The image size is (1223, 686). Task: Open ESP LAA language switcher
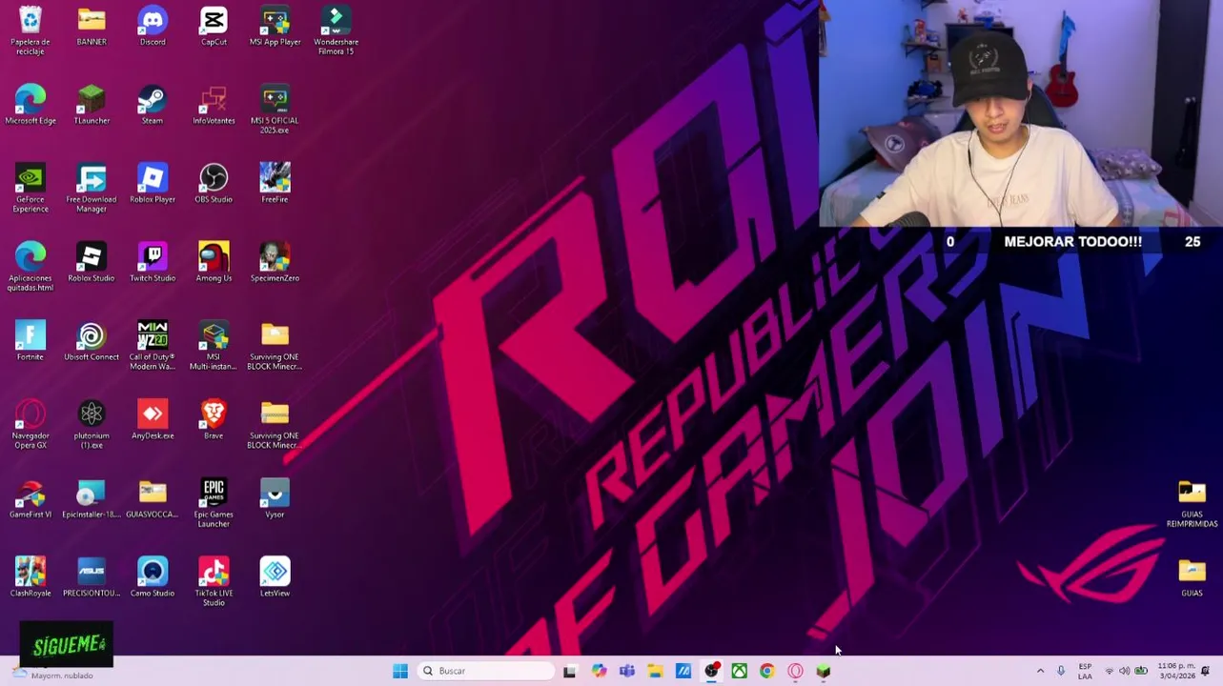(1085, 671)
